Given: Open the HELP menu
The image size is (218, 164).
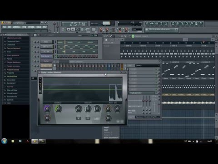Looking at the screenshot, I should (x=45, y=27).
